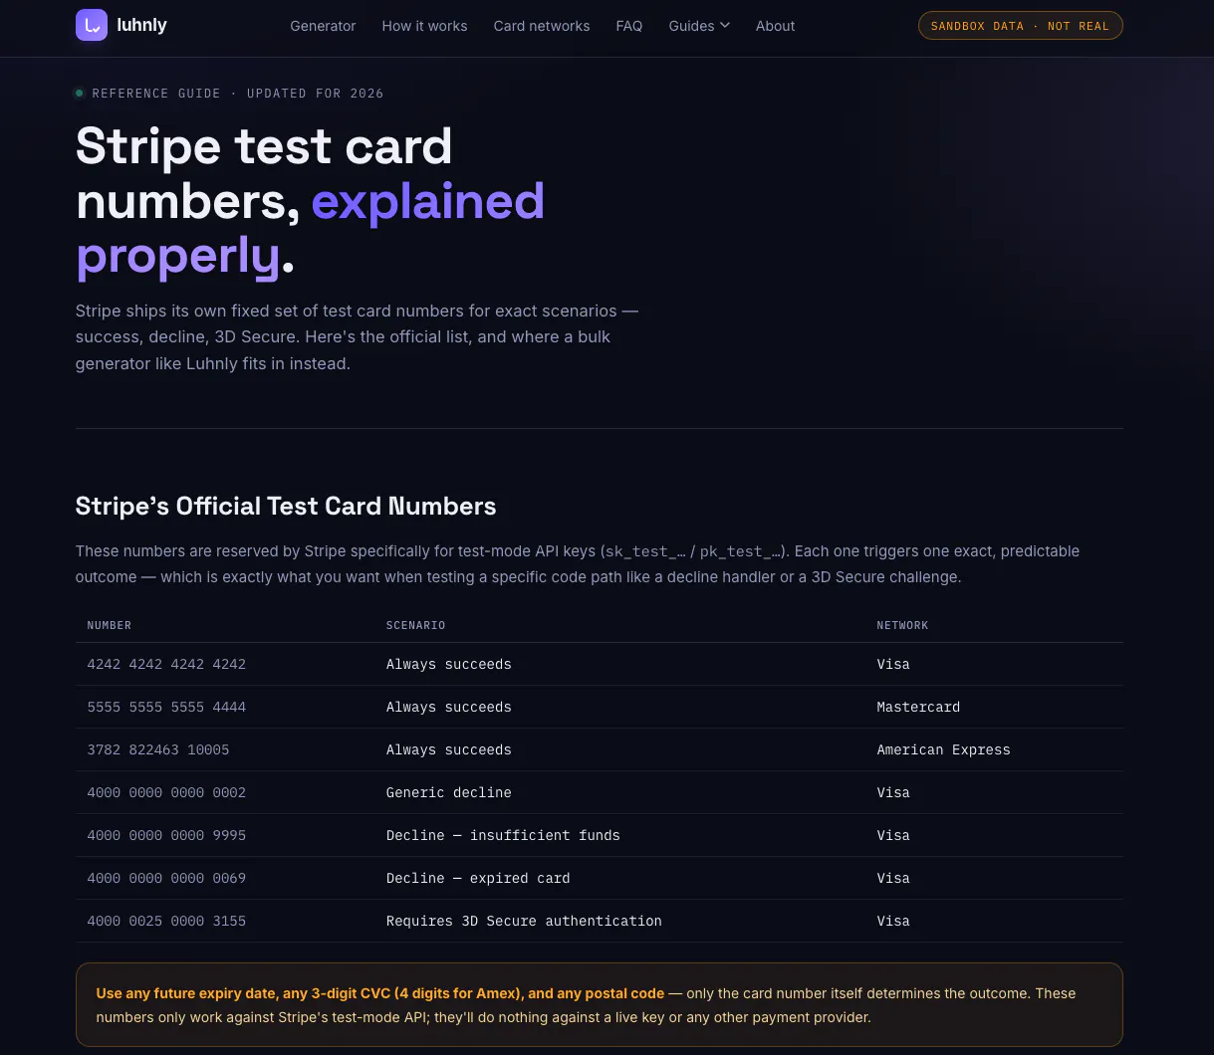Click the NUMBER column header
Image resolution: width=1214 pixels, height=1055 pixels.
point(110,625)
